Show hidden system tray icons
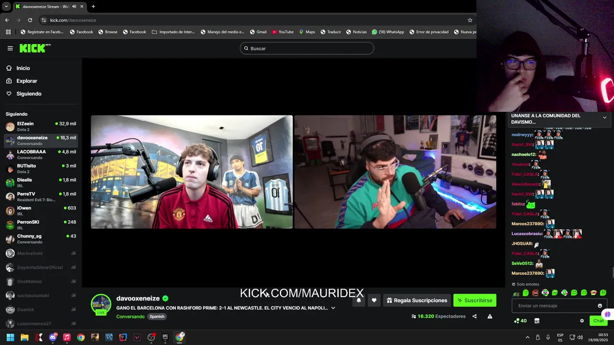This screenshot has height=345, width=614. (528, 337)
